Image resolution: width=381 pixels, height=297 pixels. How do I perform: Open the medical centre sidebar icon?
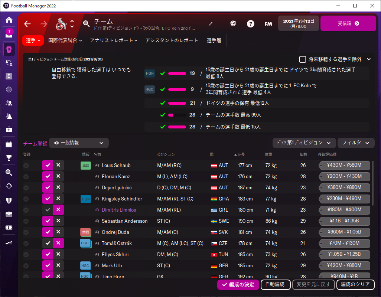[9, 130]
